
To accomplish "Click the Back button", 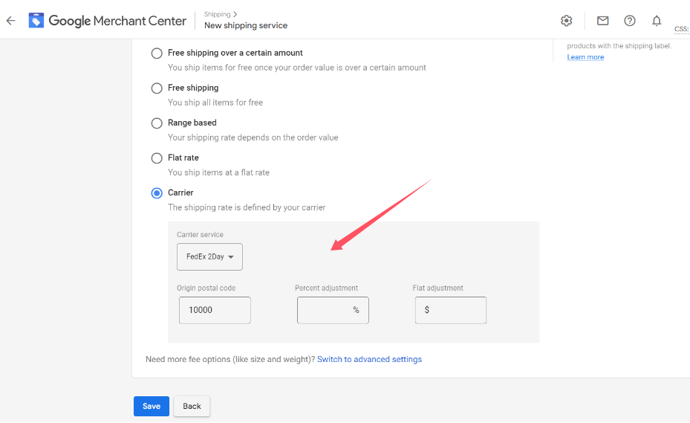I will click(x=192, y=406).
